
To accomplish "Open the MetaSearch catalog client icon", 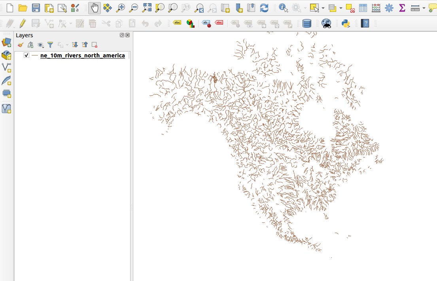I will [326, 24].
